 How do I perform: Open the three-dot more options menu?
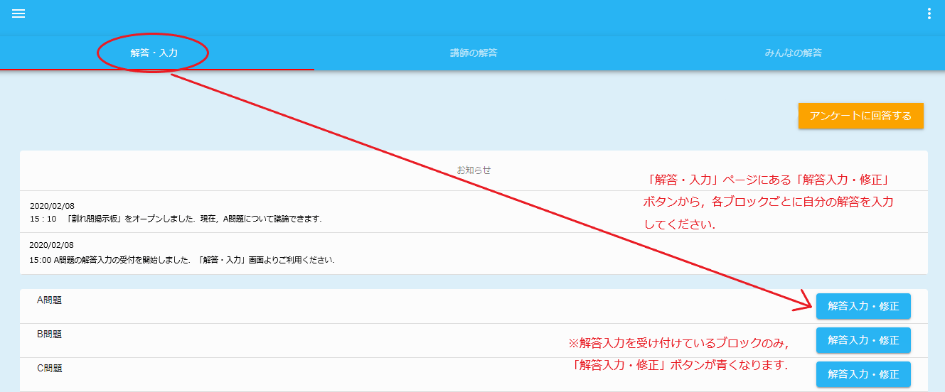coord(929,13)
